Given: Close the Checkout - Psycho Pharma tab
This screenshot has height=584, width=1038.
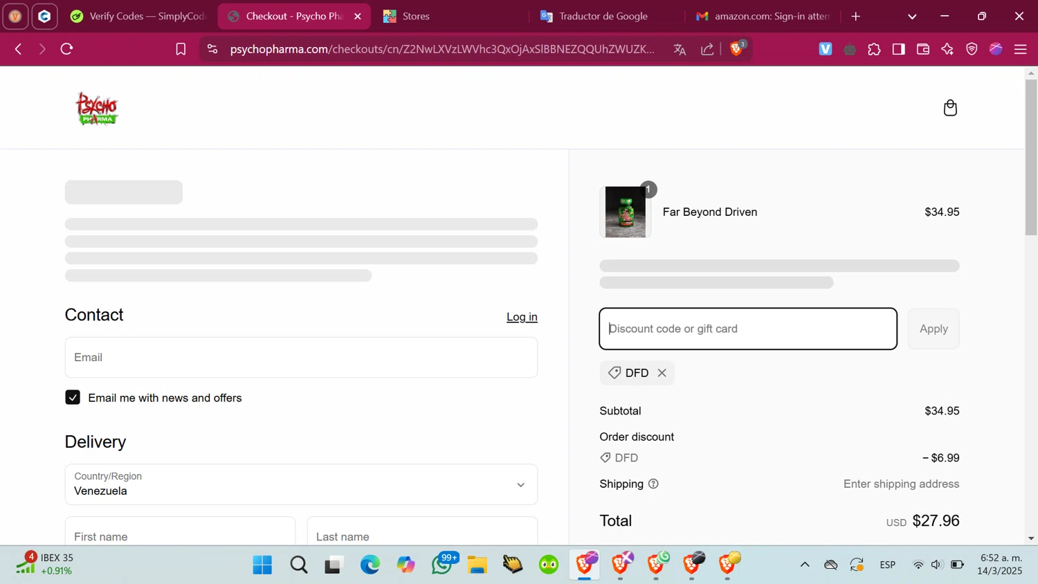Looking at the screenshot, I should click(x=358, y=16).
